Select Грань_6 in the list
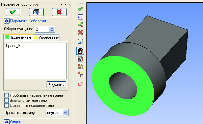The image size is (203, 124). [13, 46]
